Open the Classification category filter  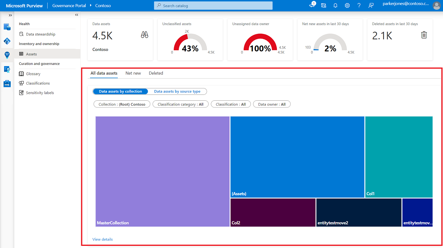tap(180, 104)
